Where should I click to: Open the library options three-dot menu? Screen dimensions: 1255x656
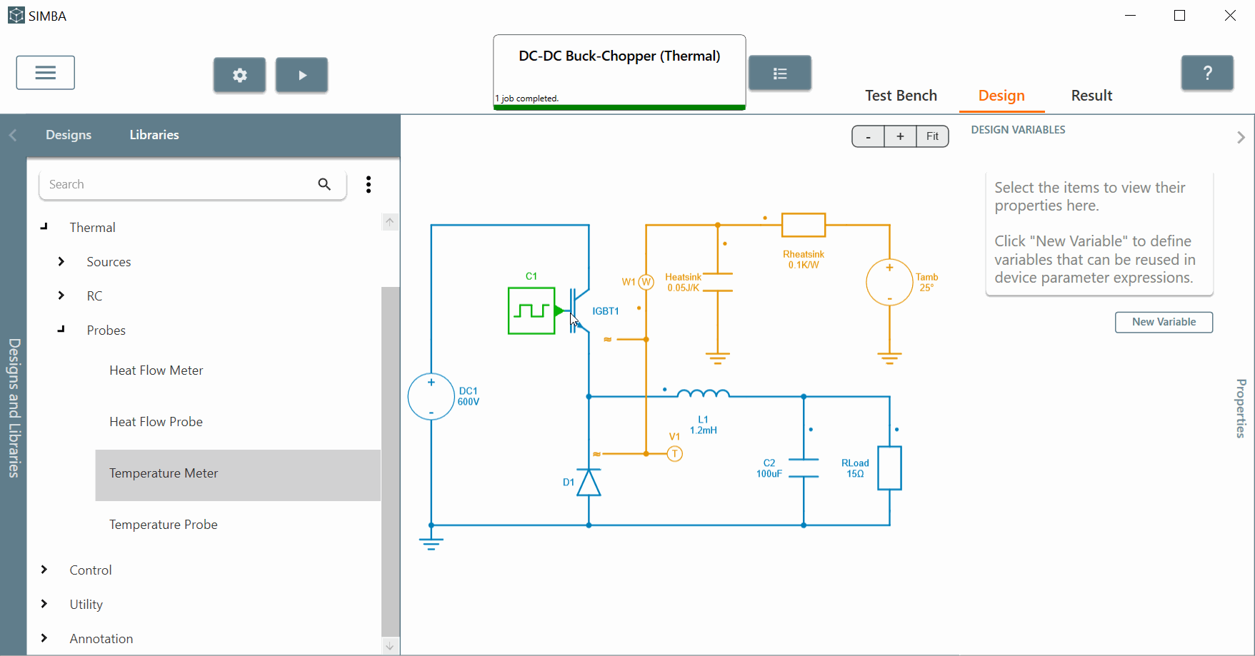click(x=369, y=184)
